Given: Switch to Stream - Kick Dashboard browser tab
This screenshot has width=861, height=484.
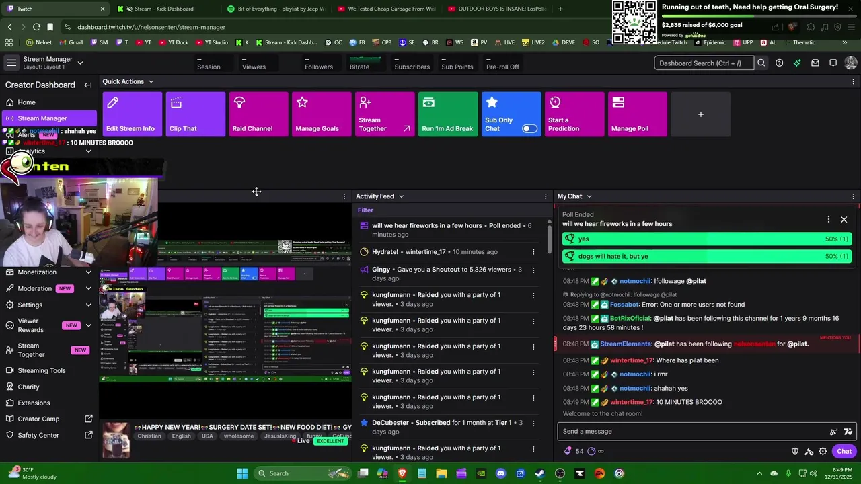Looking at the screenshot, I should point(163,9).
